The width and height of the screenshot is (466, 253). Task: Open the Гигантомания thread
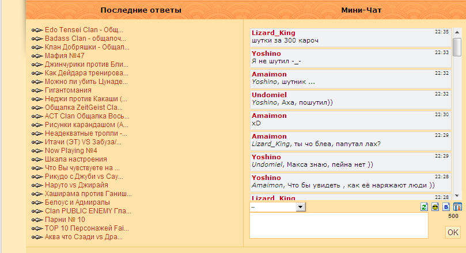click(x=68, y=90)
